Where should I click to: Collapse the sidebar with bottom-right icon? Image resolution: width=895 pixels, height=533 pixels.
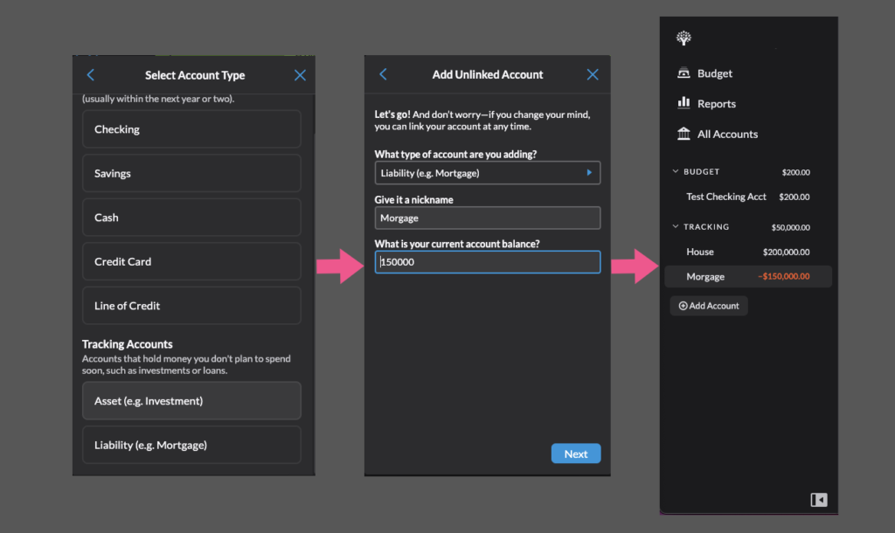click(x=818, y=500)
